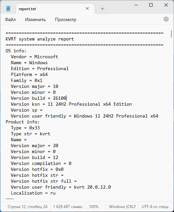Screen dimensions: 174x212
Task: Click the 'Version sp =' line
Action: pos(27,110)
